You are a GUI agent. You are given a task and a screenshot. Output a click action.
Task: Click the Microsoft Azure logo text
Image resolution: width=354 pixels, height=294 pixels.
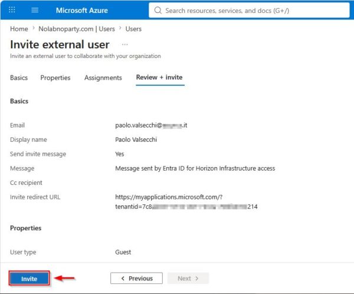click(x=82, y=11)
